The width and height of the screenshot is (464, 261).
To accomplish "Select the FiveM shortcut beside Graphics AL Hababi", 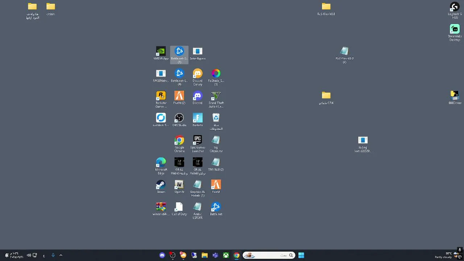I will pyautogui.click(x=216, y=186).
